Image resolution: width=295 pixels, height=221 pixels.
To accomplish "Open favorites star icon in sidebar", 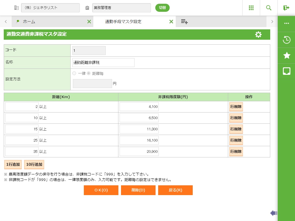I will [x=286, y=55].
